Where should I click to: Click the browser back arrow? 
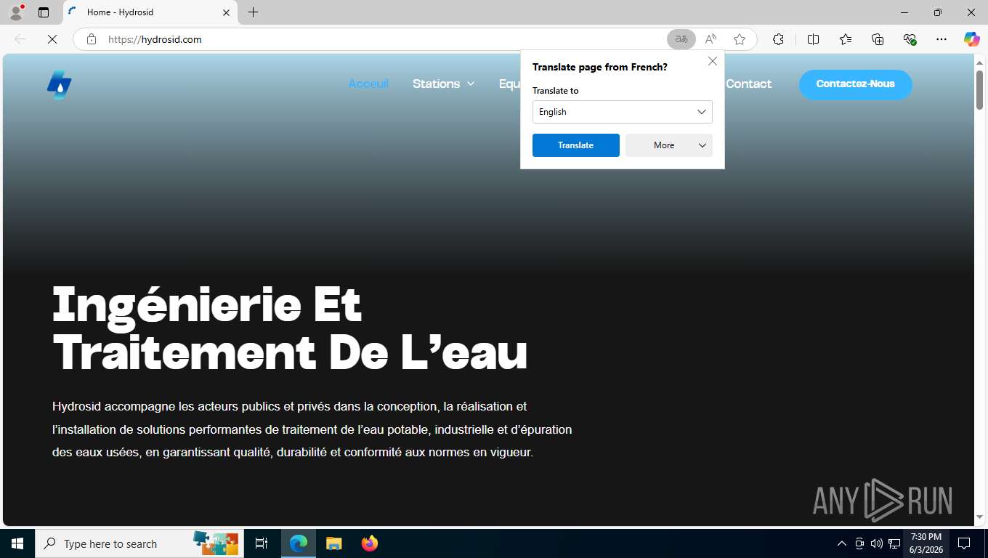click(20, 39)
